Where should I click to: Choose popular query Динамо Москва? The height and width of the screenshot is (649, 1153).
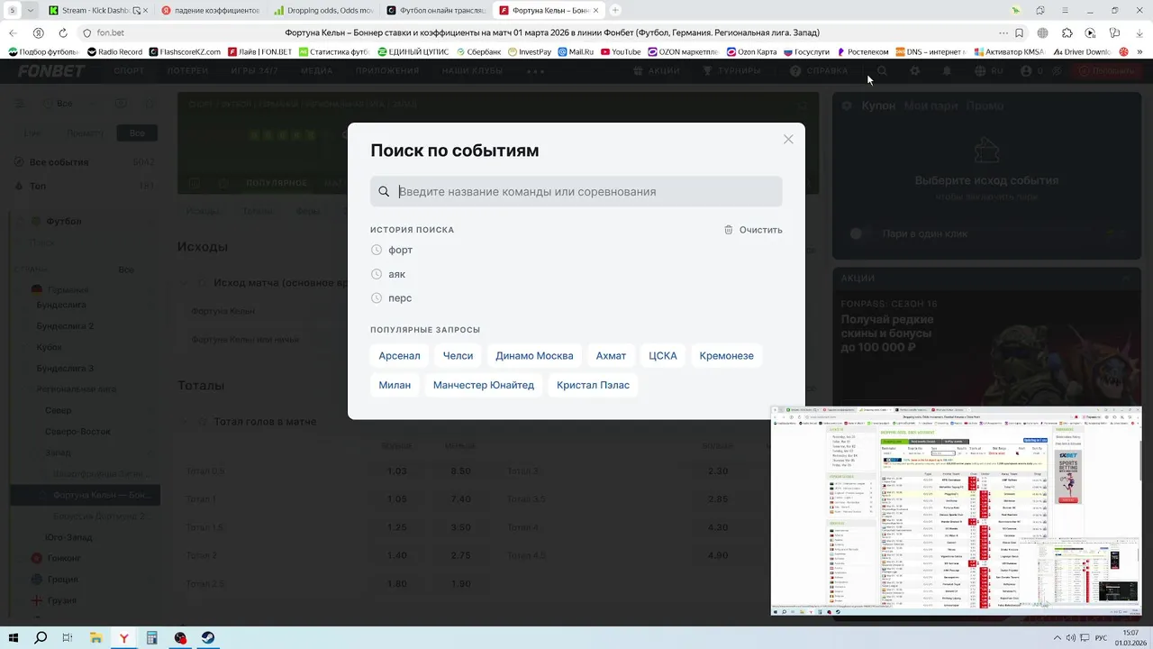[x=534, y=356]
